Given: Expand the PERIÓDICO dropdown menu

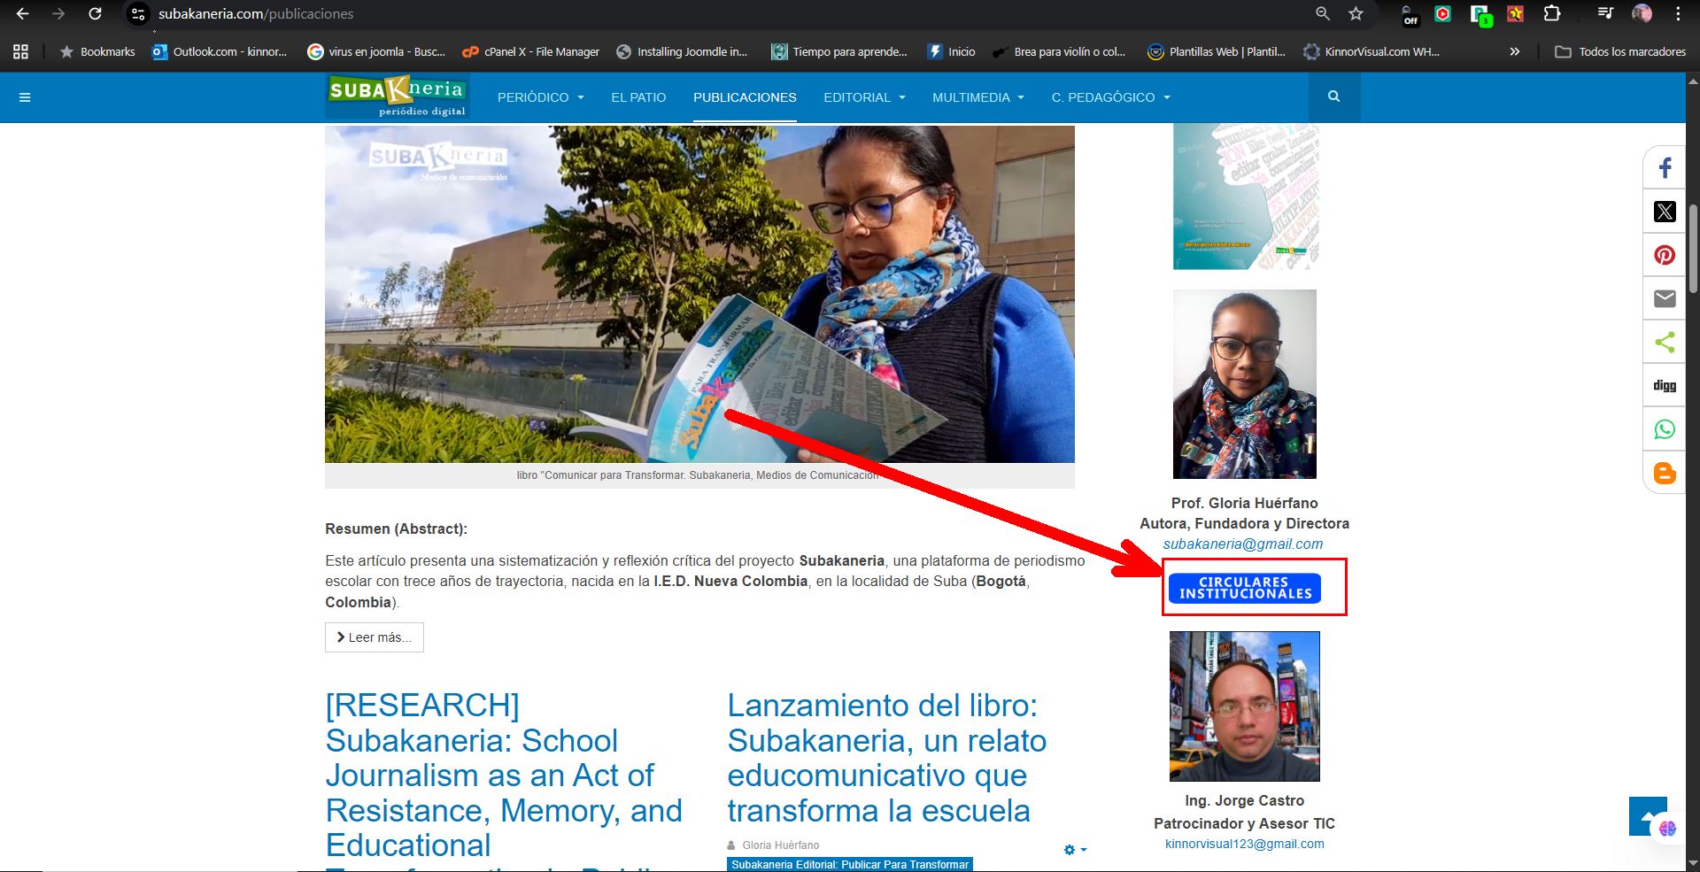Looking at the screenshot, I should point(540,97).
